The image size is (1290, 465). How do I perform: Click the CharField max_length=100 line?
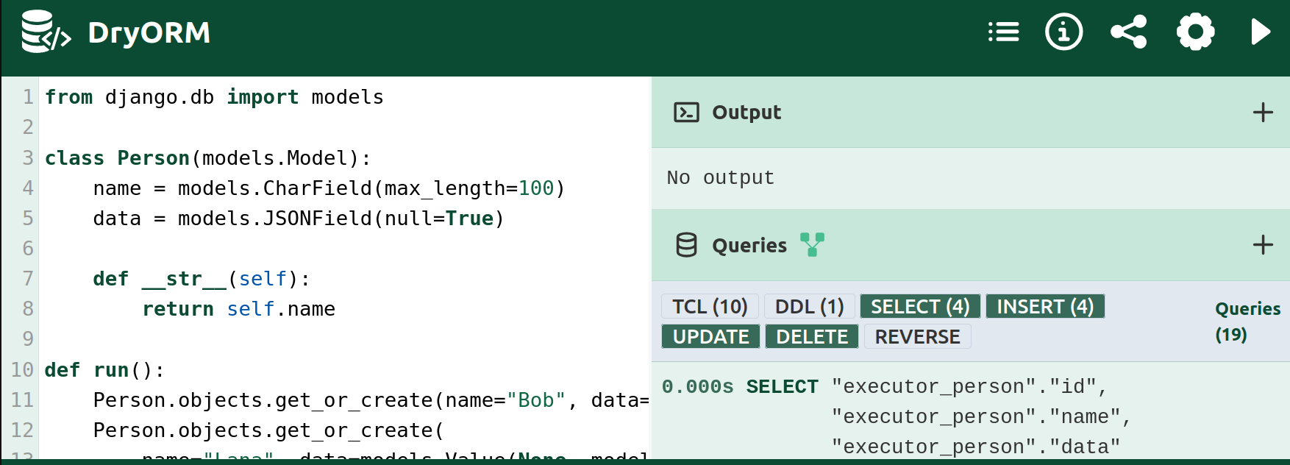329,188
